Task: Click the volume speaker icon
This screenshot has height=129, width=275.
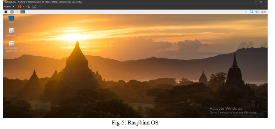Action: pos(257,12)
